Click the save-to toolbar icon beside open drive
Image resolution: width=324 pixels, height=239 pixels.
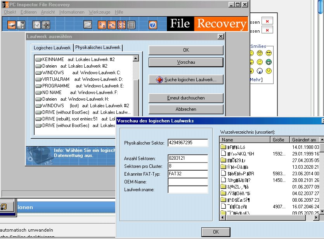tap(21, 25)
